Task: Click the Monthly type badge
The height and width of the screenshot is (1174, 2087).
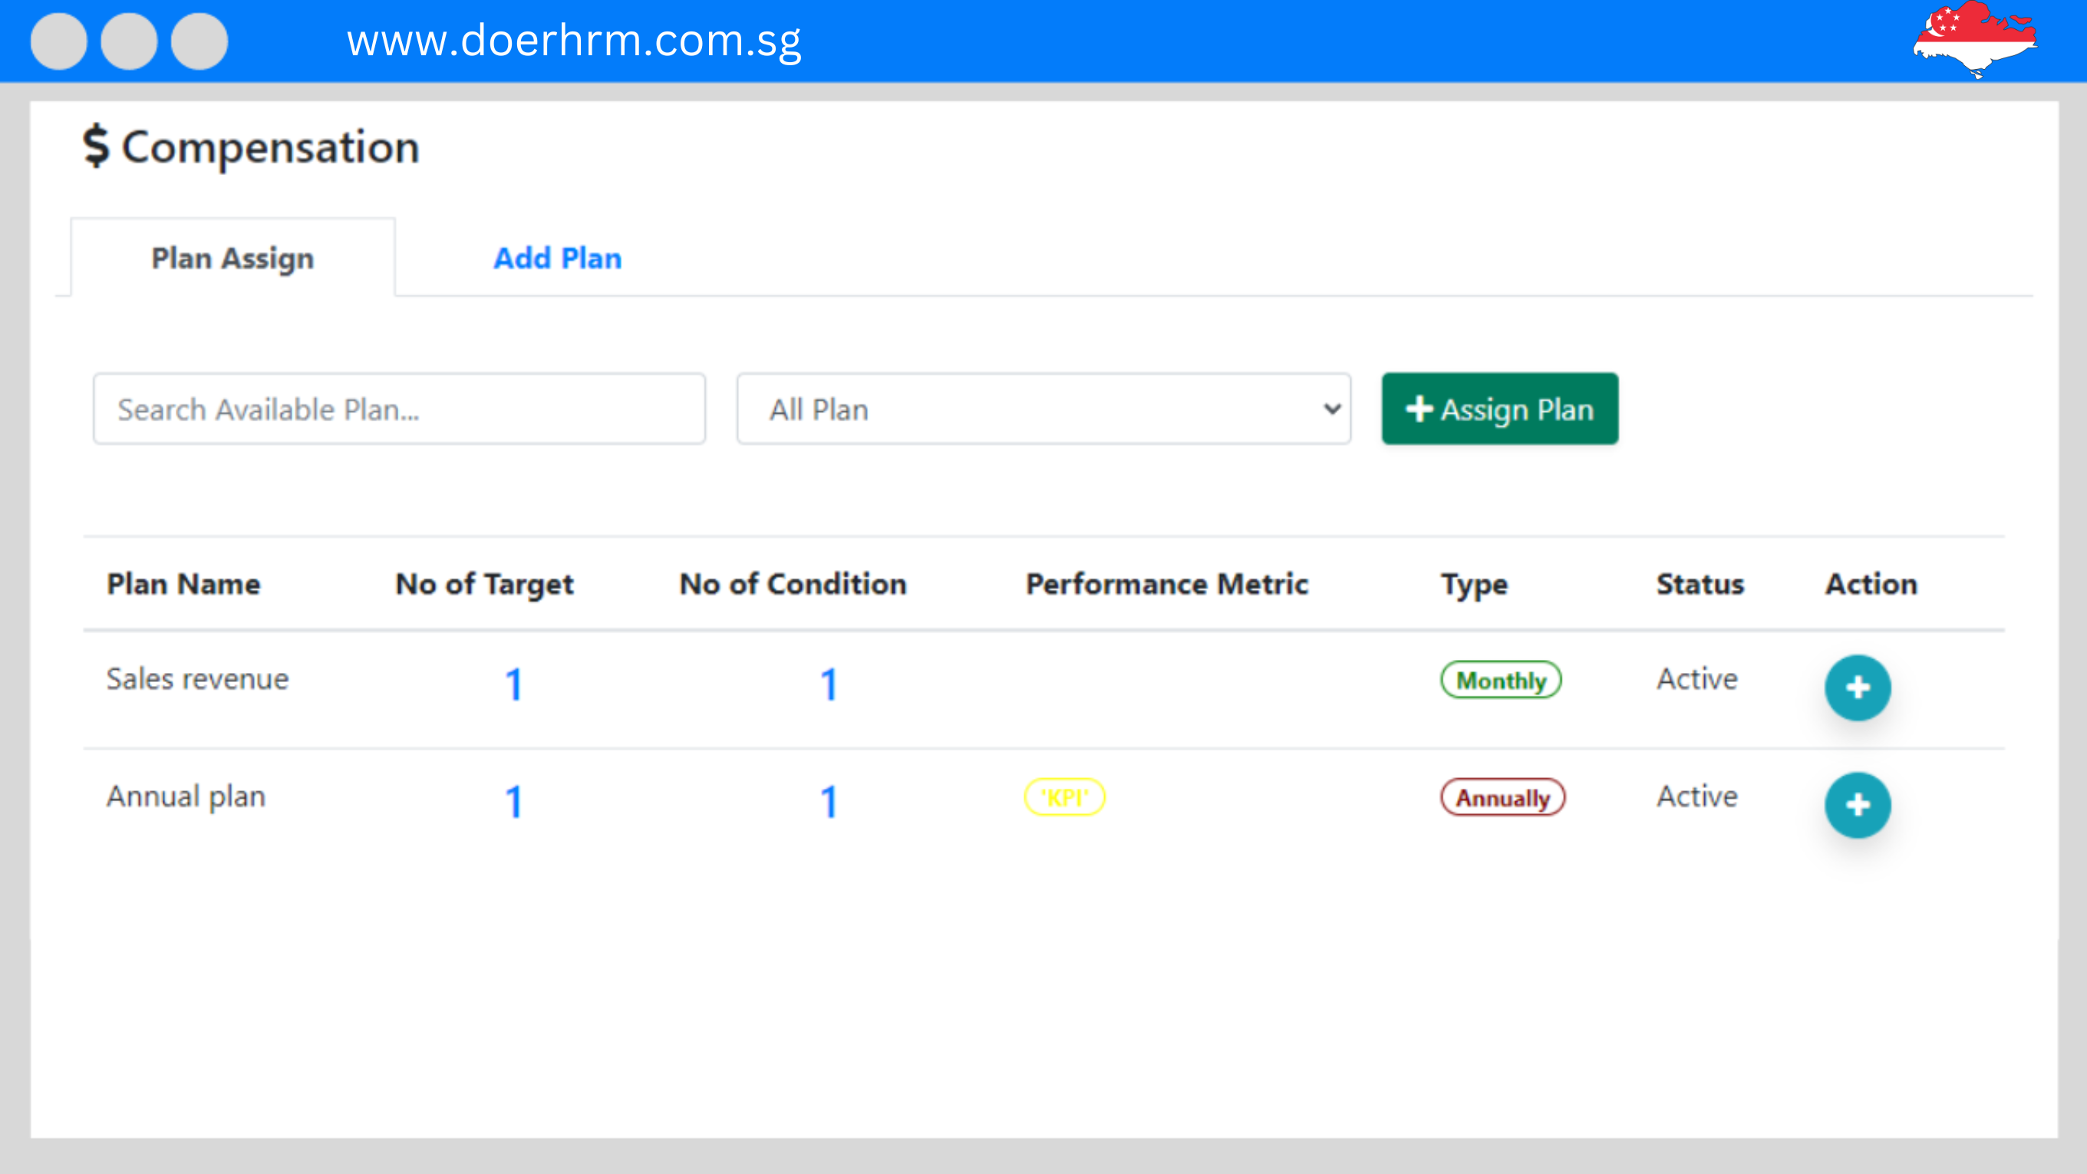Action: tap(1501, 680)
